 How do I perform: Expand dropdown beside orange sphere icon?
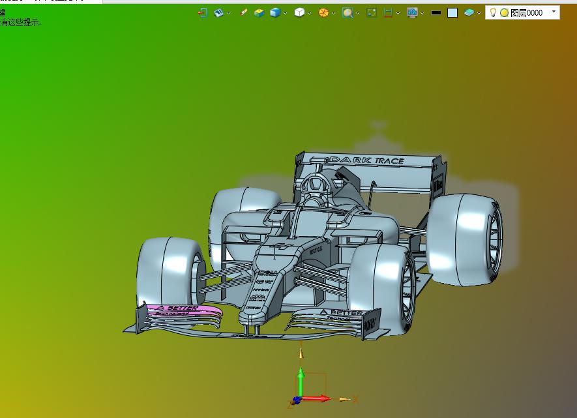pos(333,13)
